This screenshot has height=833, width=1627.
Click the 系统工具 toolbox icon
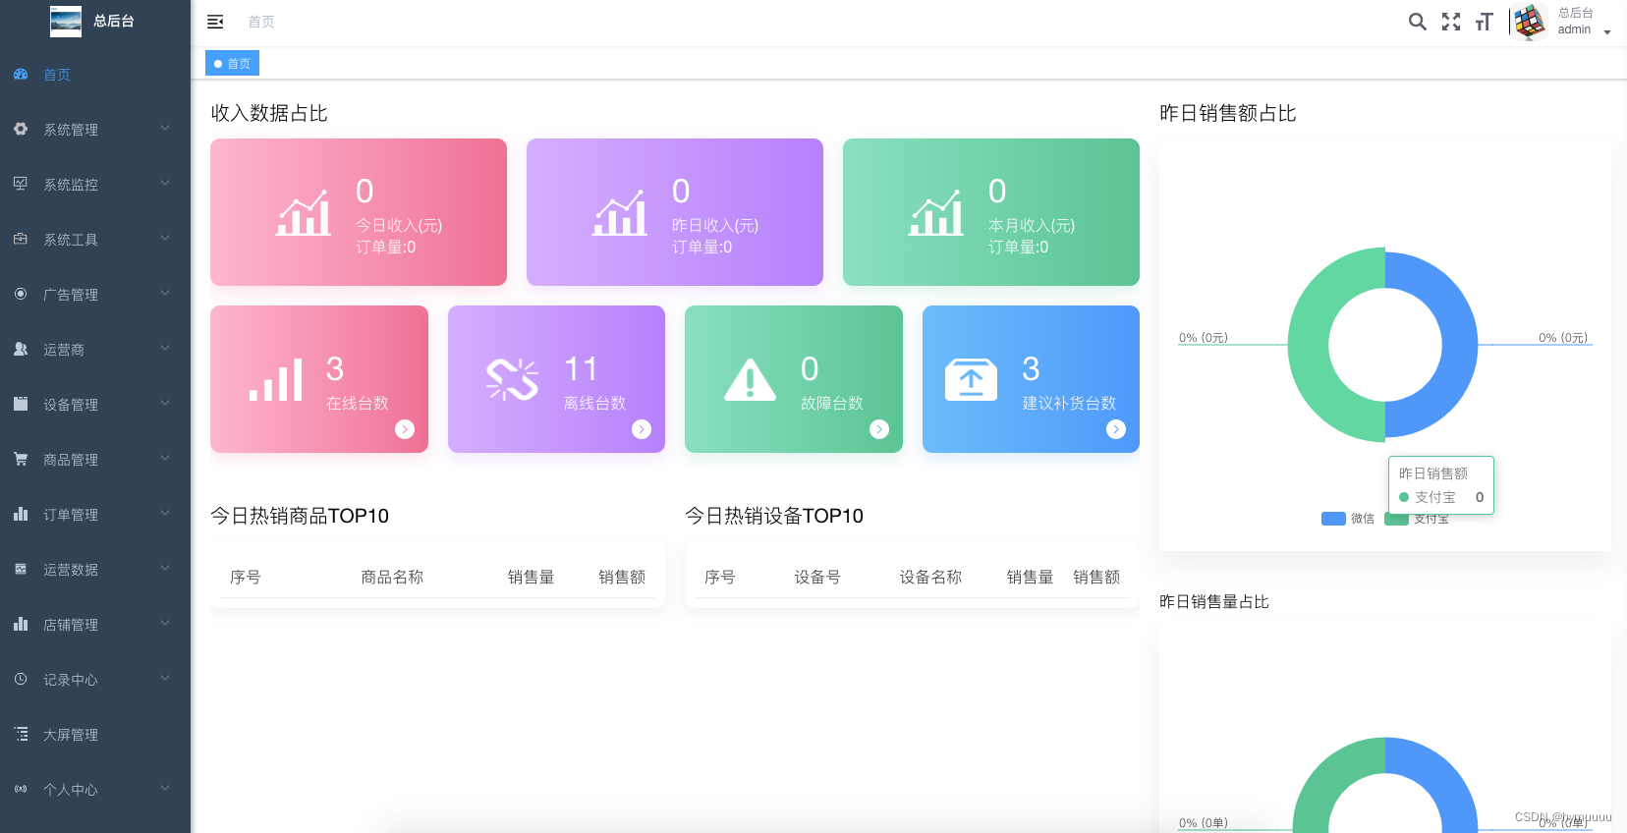pos(21,239)
